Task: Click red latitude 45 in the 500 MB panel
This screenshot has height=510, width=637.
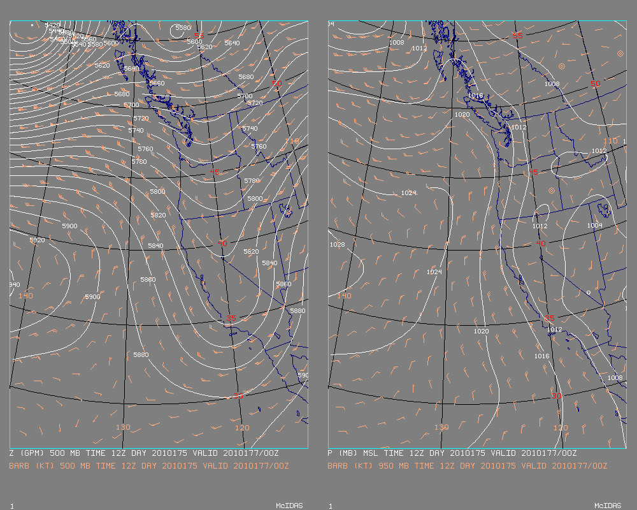Action: 215,172
